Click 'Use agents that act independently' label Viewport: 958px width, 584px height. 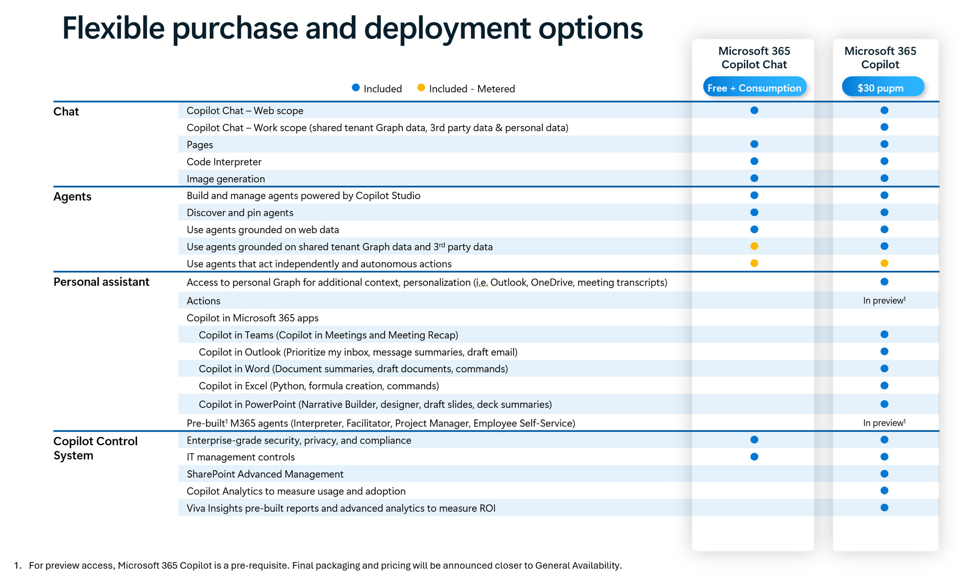click(319, 264)
